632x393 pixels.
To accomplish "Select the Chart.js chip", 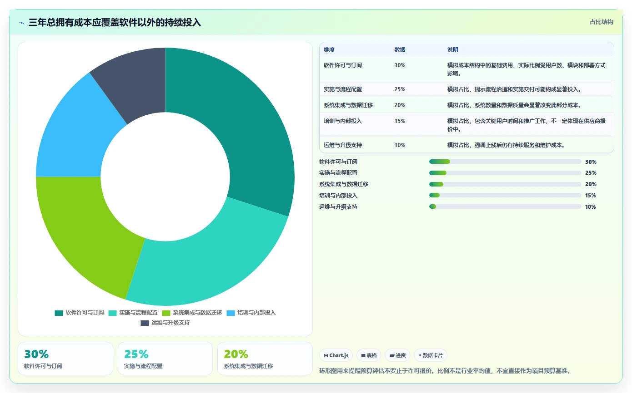I will click(336, 355).
